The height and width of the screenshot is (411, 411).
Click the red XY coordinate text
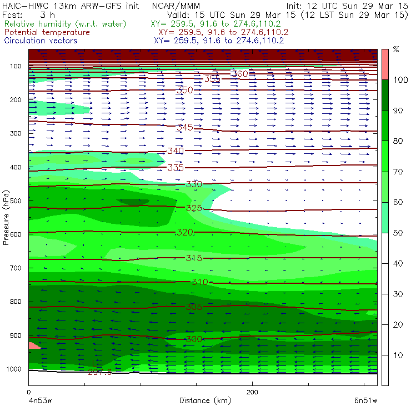223,32
